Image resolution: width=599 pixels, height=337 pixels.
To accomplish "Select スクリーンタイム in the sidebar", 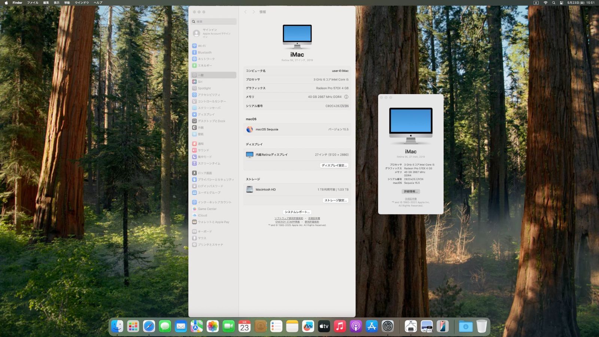I will [213, 163].
